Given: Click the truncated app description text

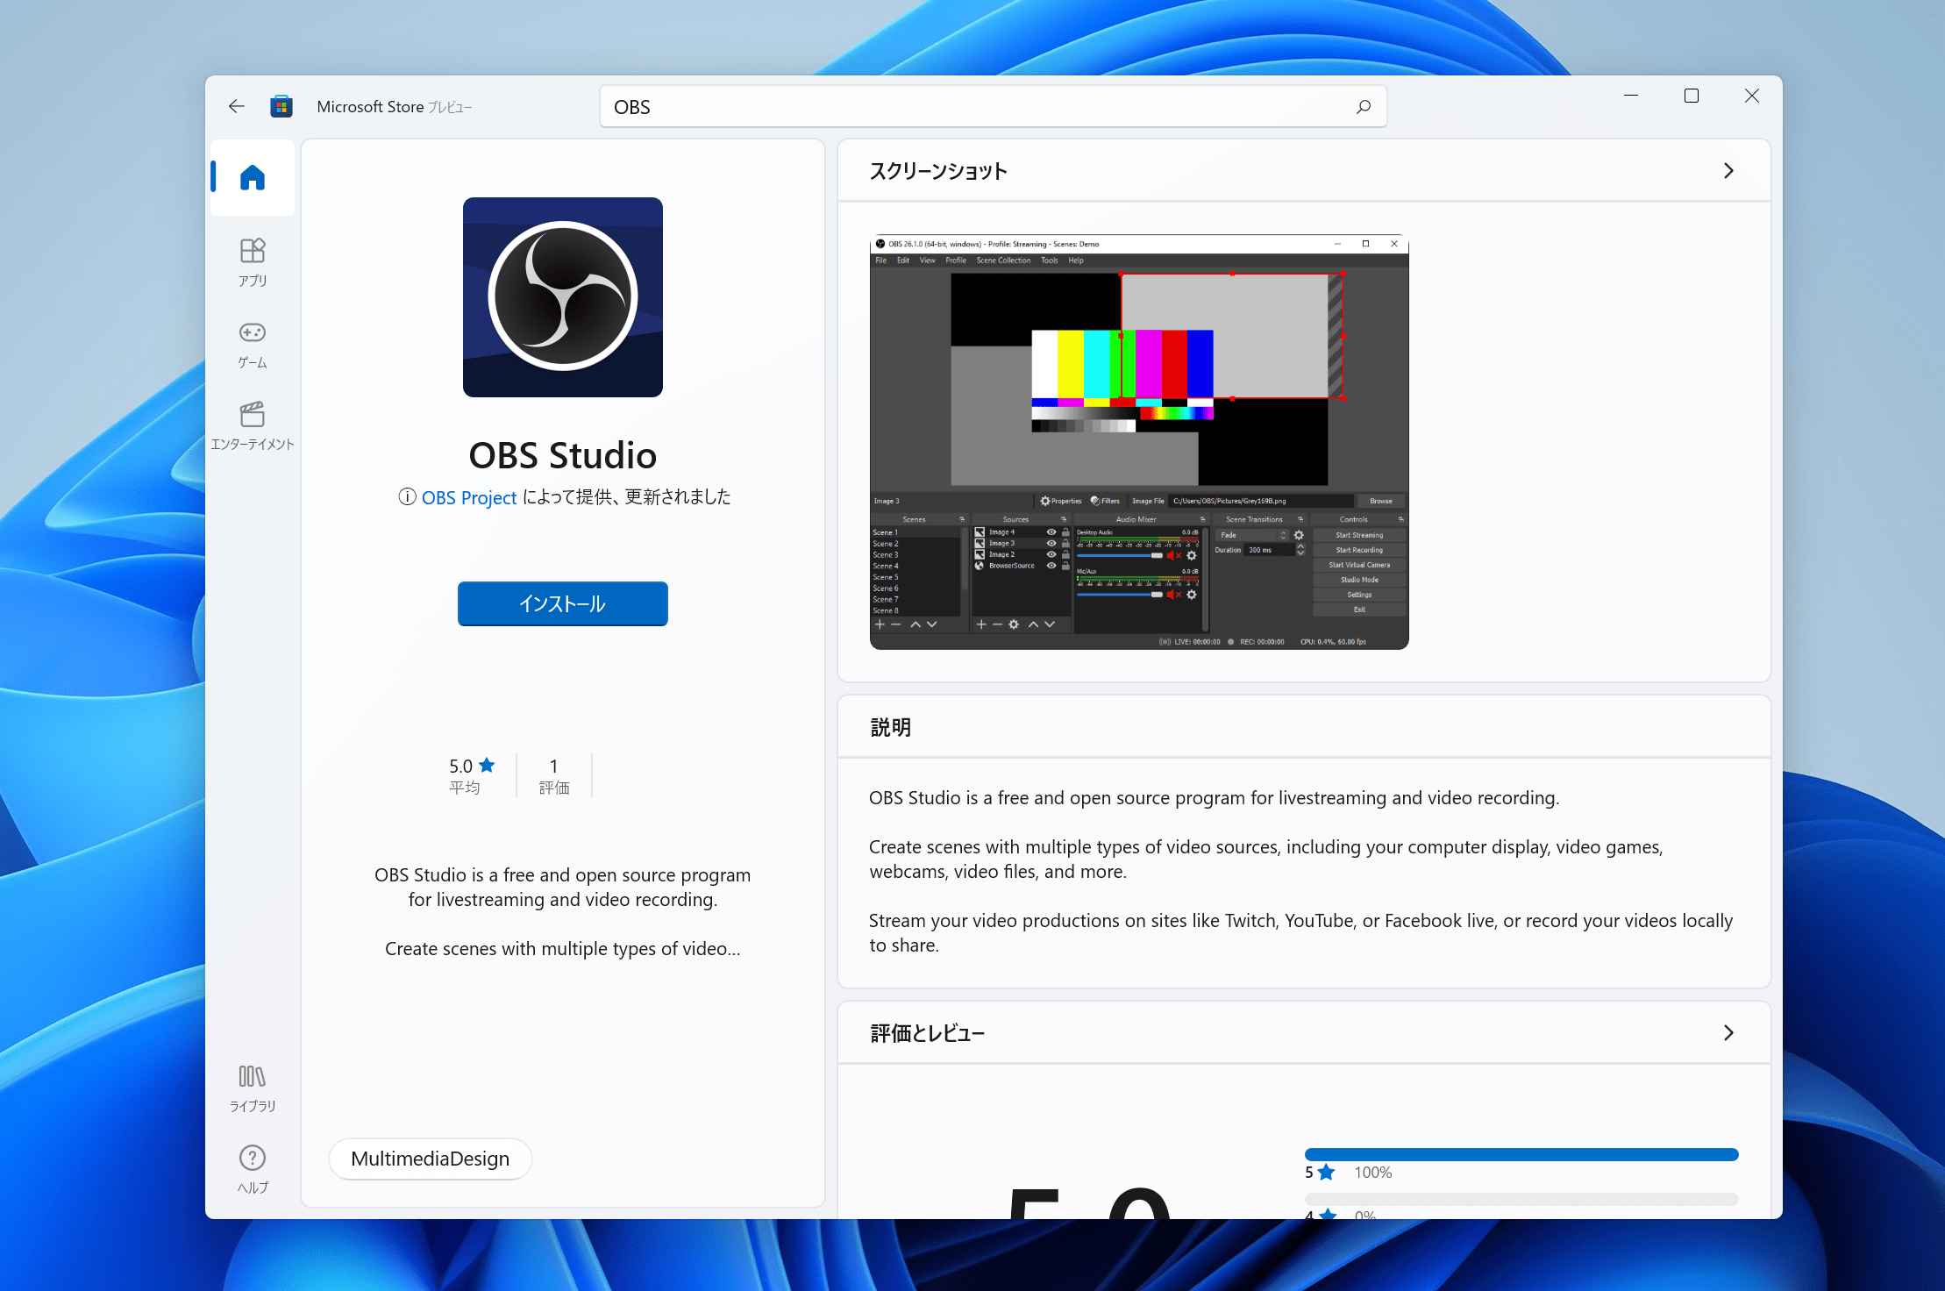Looking at the screenshot, I should (563, 911).
